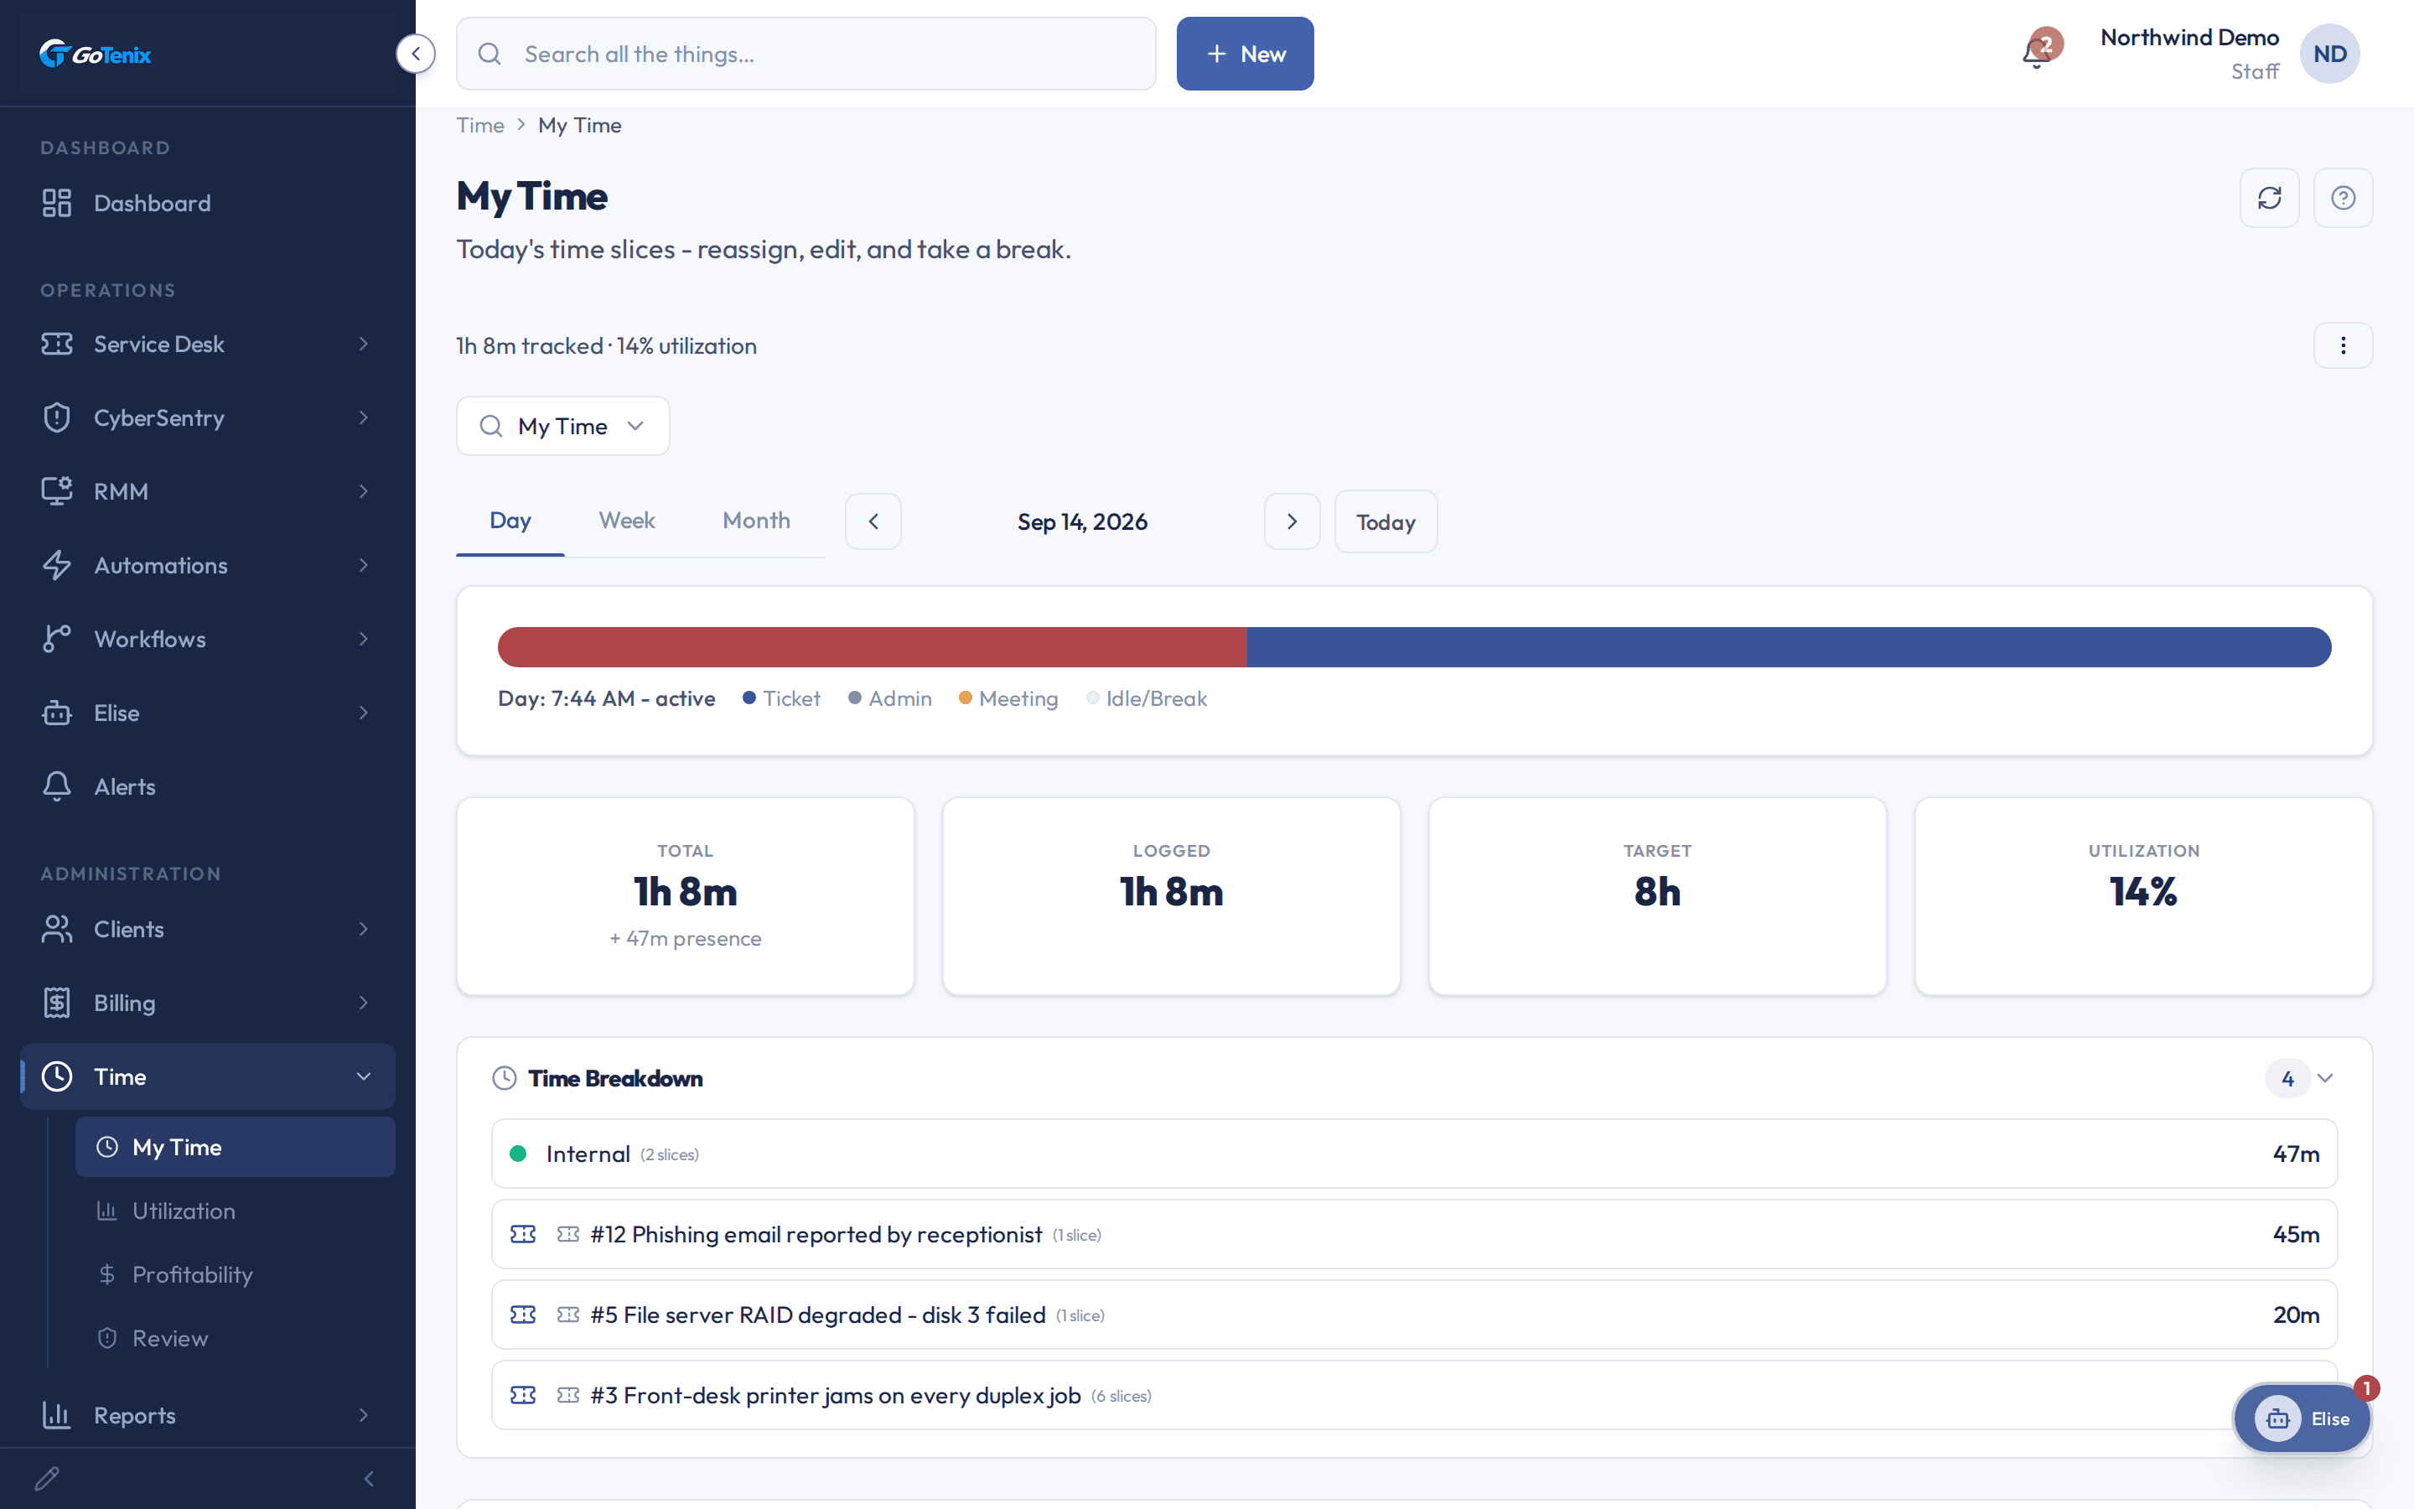This screenshot has height=1509, width=2414.
Task: Switch to Day tab
Action: (x=510, y=521)
